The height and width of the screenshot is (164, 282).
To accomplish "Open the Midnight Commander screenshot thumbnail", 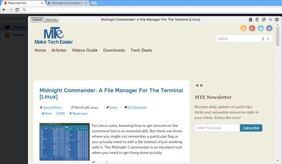I will point(65,142).
